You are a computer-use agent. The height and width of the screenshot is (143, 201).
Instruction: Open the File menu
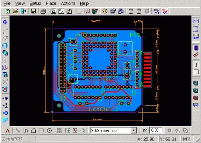[x=7, y=3]
